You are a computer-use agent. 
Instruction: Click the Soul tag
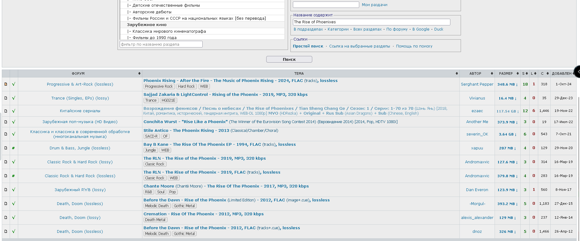pyautogui.click(x=161, y=192)
